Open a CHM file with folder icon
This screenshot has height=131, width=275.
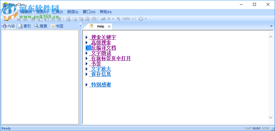[7, 19]
